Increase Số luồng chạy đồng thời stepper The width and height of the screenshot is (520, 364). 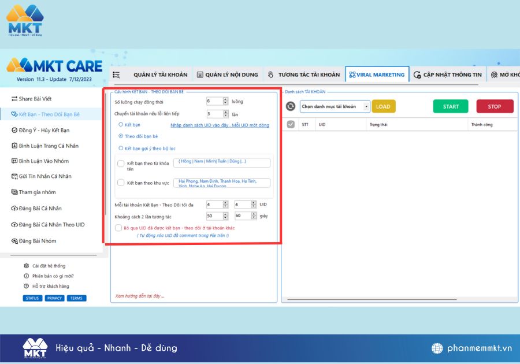point(226,99)
